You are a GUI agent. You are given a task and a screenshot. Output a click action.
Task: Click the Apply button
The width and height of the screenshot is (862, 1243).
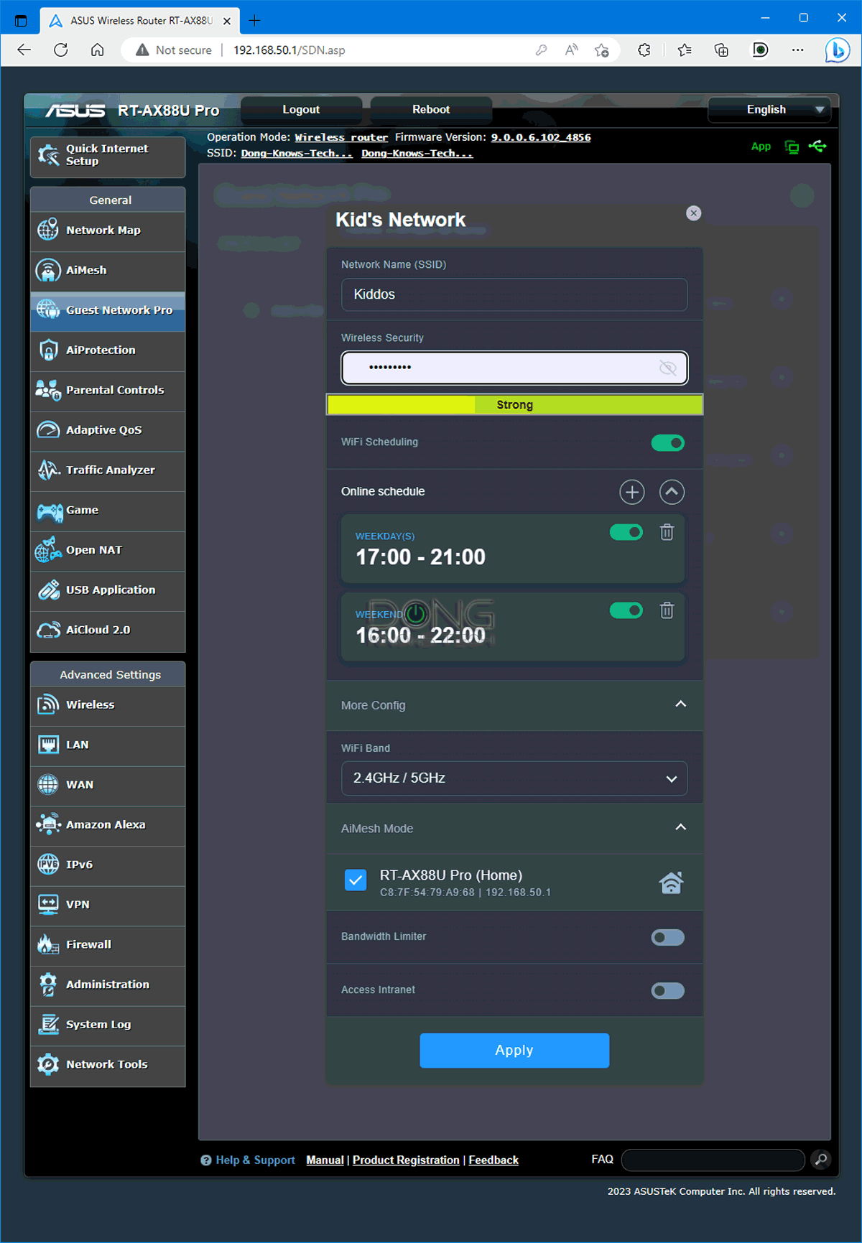(x=514, y=1051)
